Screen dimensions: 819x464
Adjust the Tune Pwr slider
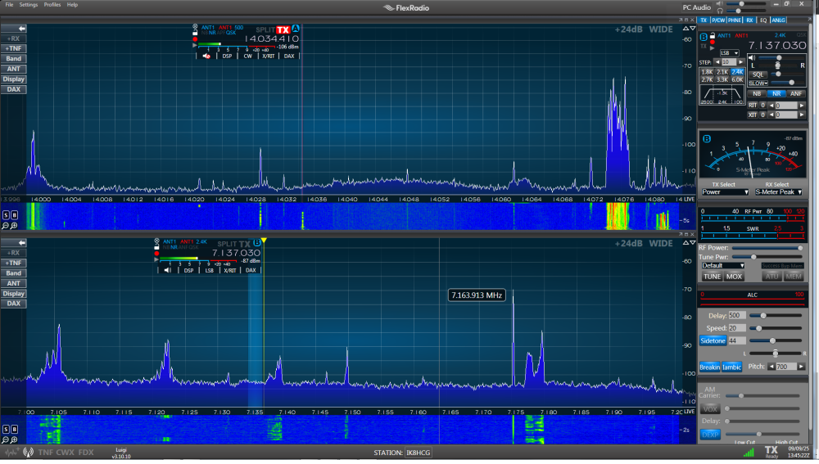[767, 257]
